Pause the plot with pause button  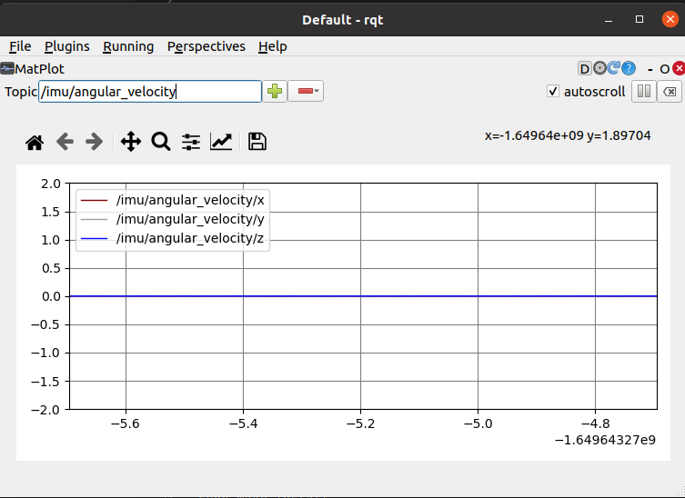643,92
